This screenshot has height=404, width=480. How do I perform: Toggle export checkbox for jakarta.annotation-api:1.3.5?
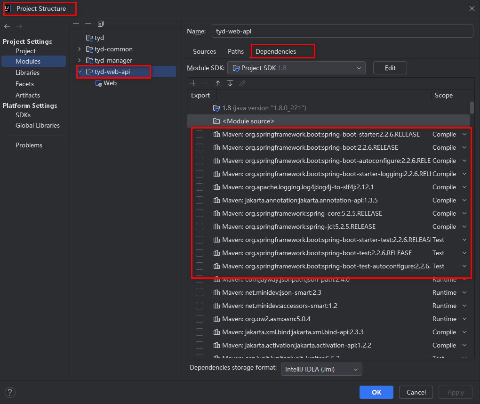pos(200,200)
